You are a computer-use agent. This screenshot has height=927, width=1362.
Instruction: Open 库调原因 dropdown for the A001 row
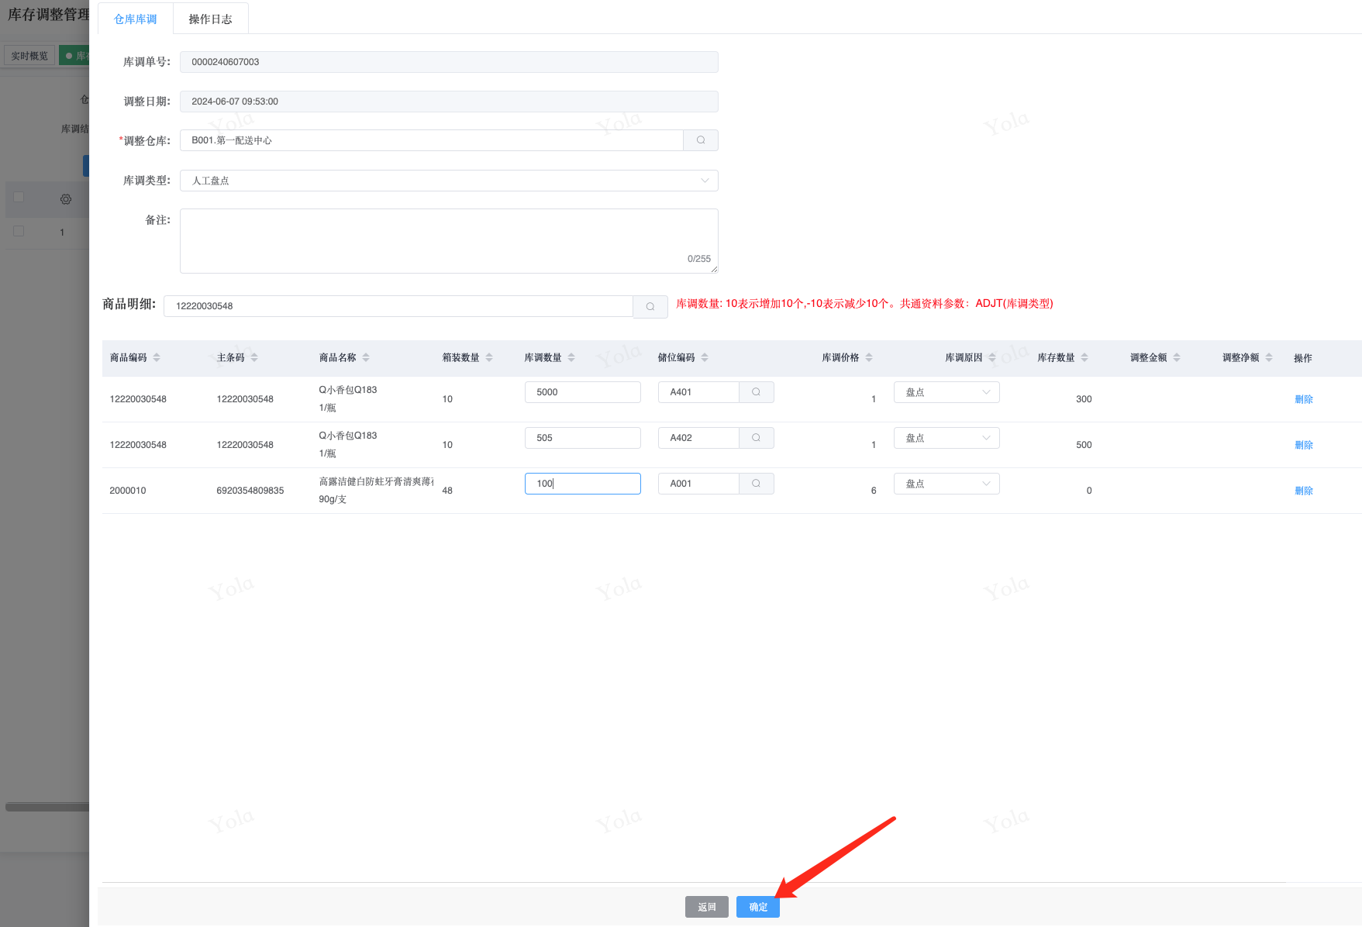(x=947, y=484)
